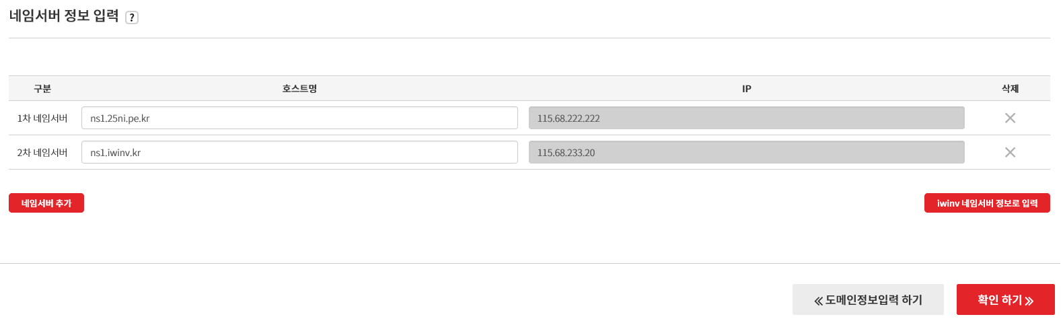This screenshot has height=321, width=1063.
Task: Click the question mark help icon
Action: coord(132,17)
